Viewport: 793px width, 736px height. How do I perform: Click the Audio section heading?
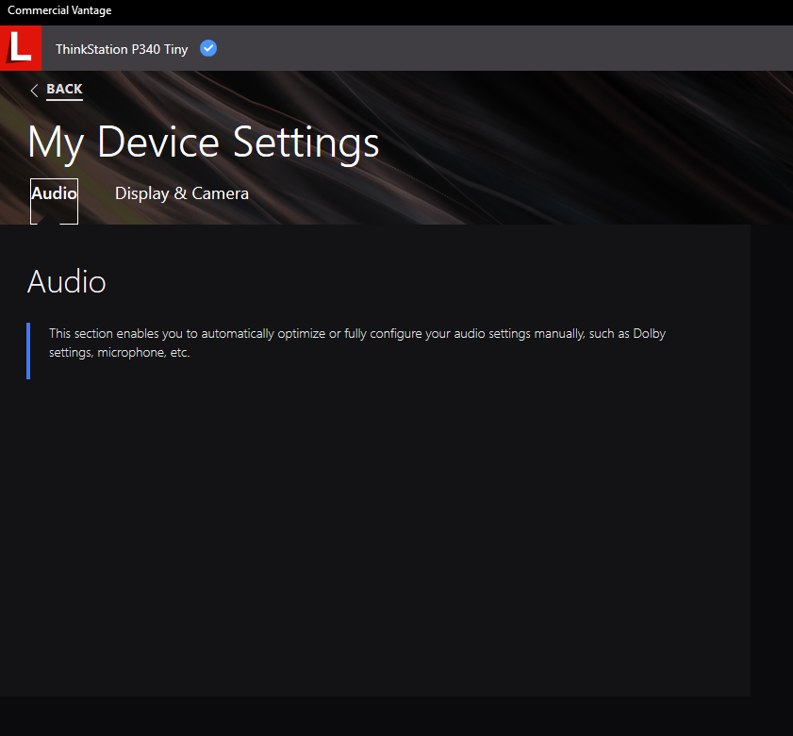tap(67, 282)
